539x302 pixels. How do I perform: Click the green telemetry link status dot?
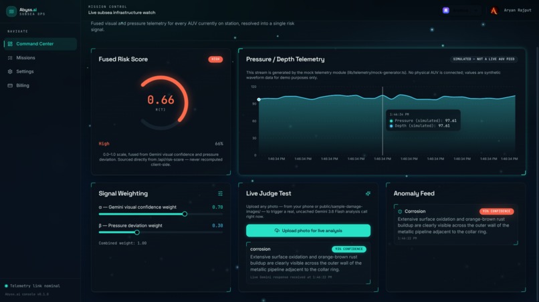pyautogui.click(x=6, y=286)
